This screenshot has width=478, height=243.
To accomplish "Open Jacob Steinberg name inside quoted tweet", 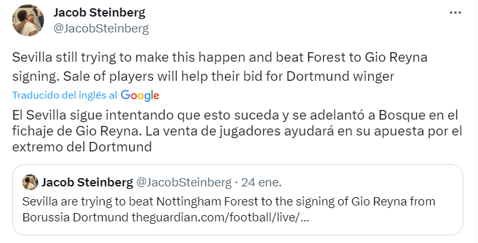I will 87,183.
